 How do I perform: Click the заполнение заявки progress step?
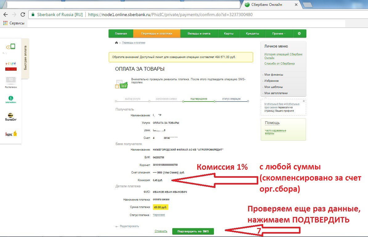pos(166,99)
